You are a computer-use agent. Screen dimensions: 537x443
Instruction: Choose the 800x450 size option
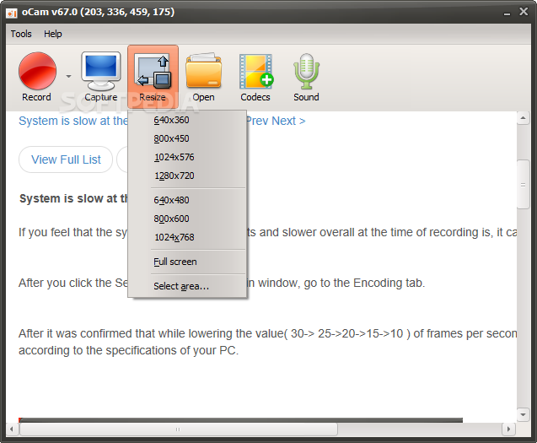point(187,138)
